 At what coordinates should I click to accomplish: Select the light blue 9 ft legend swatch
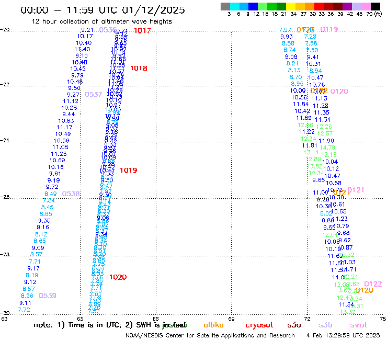pyautogui.click(x=244, y=6)
